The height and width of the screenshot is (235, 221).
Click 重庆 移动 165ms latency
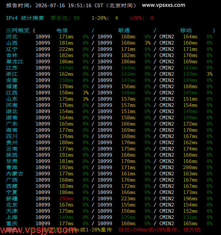190,224
